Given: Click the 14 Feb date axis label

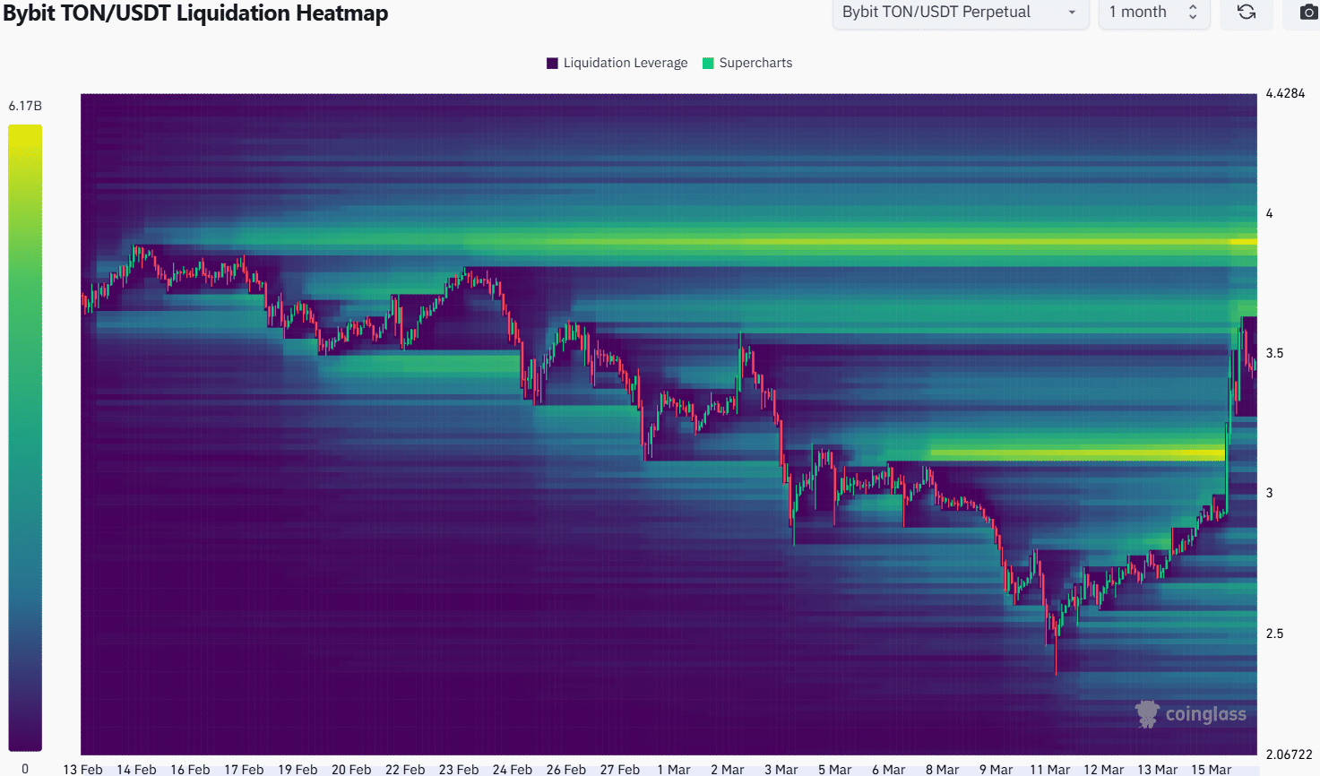Looking at the screenshot, I should (x=136, y=769).
